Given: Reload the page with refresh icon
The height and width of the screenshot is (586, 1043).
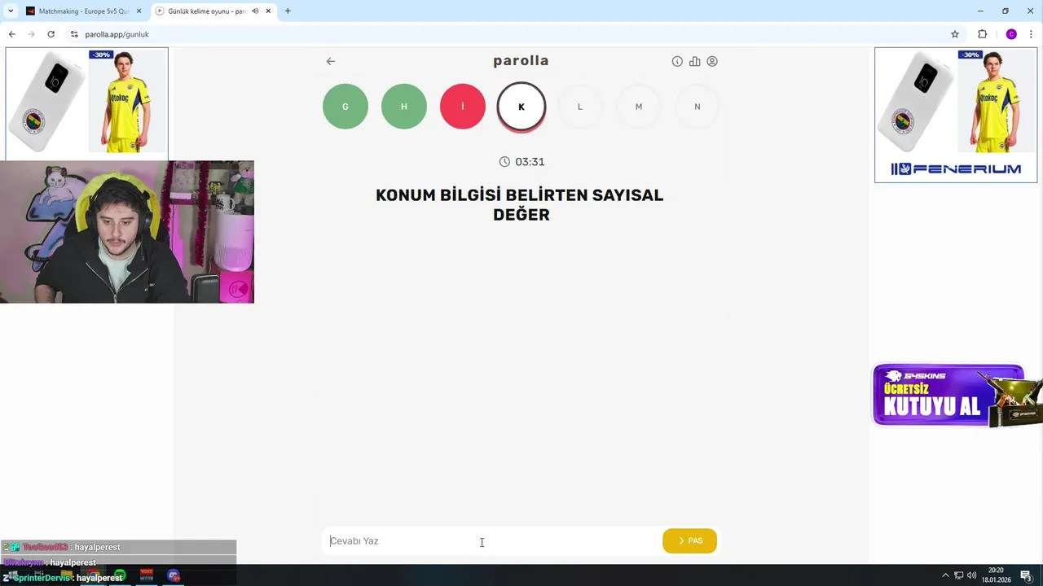Looking at the screenshot, I should click(51, 34).
